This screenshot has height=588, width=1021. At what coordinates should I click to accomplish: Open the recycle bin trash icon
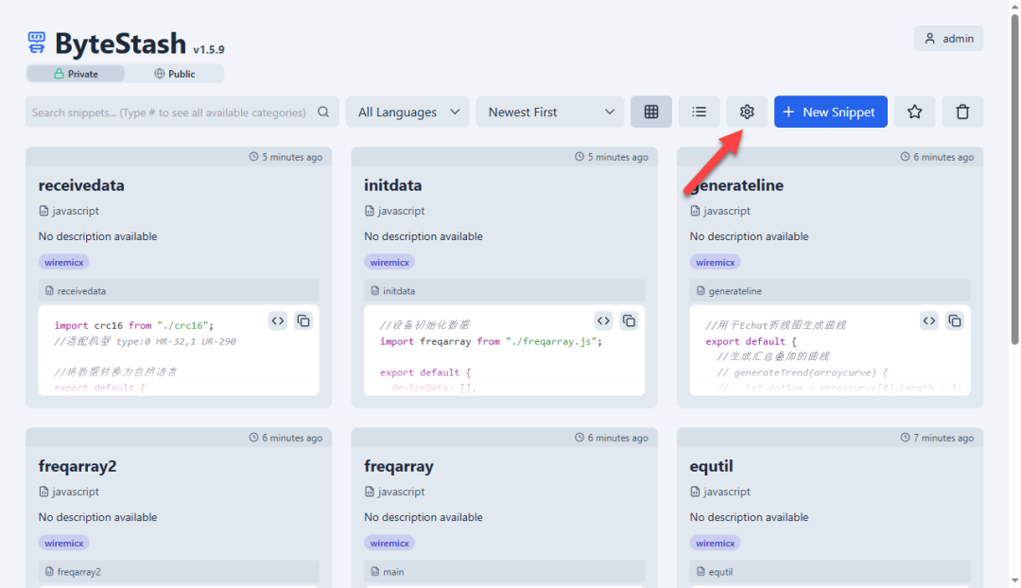[962, 112]
